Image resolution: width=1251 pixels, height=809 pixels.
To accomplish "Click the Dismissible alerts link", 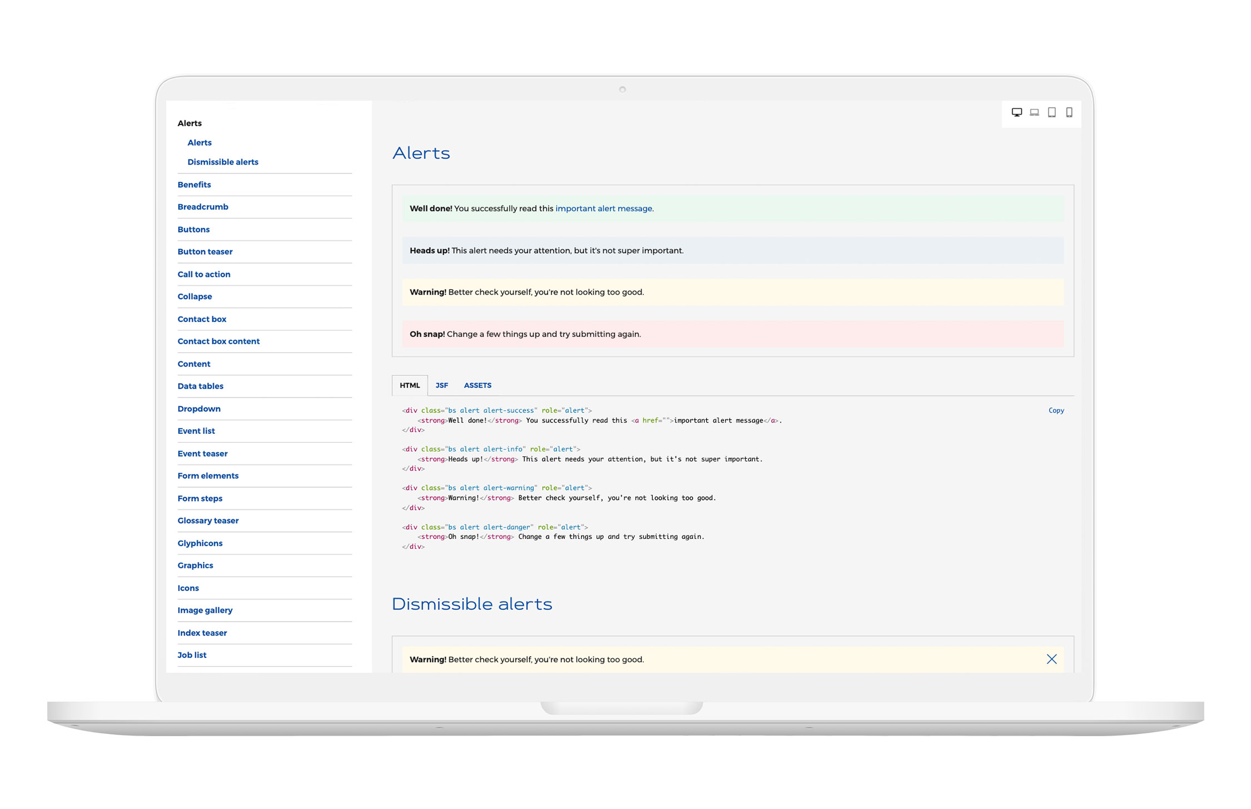I will point(224,161).
